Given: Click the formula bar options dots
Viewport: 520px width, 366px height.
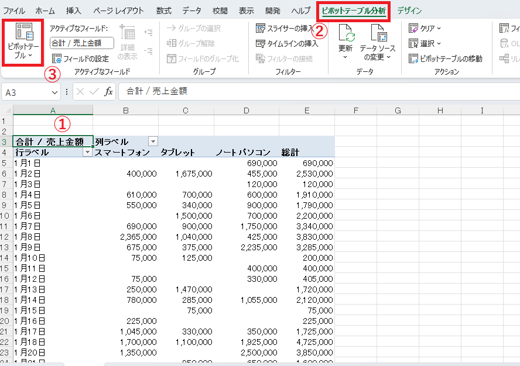Looking at the screenshot, I should click(67, 92).
